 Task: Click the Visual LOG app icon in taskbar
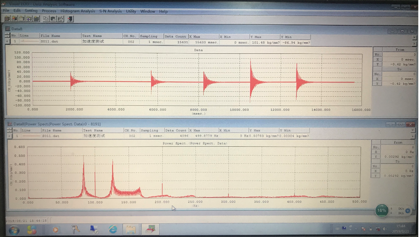tap(150, 229)
